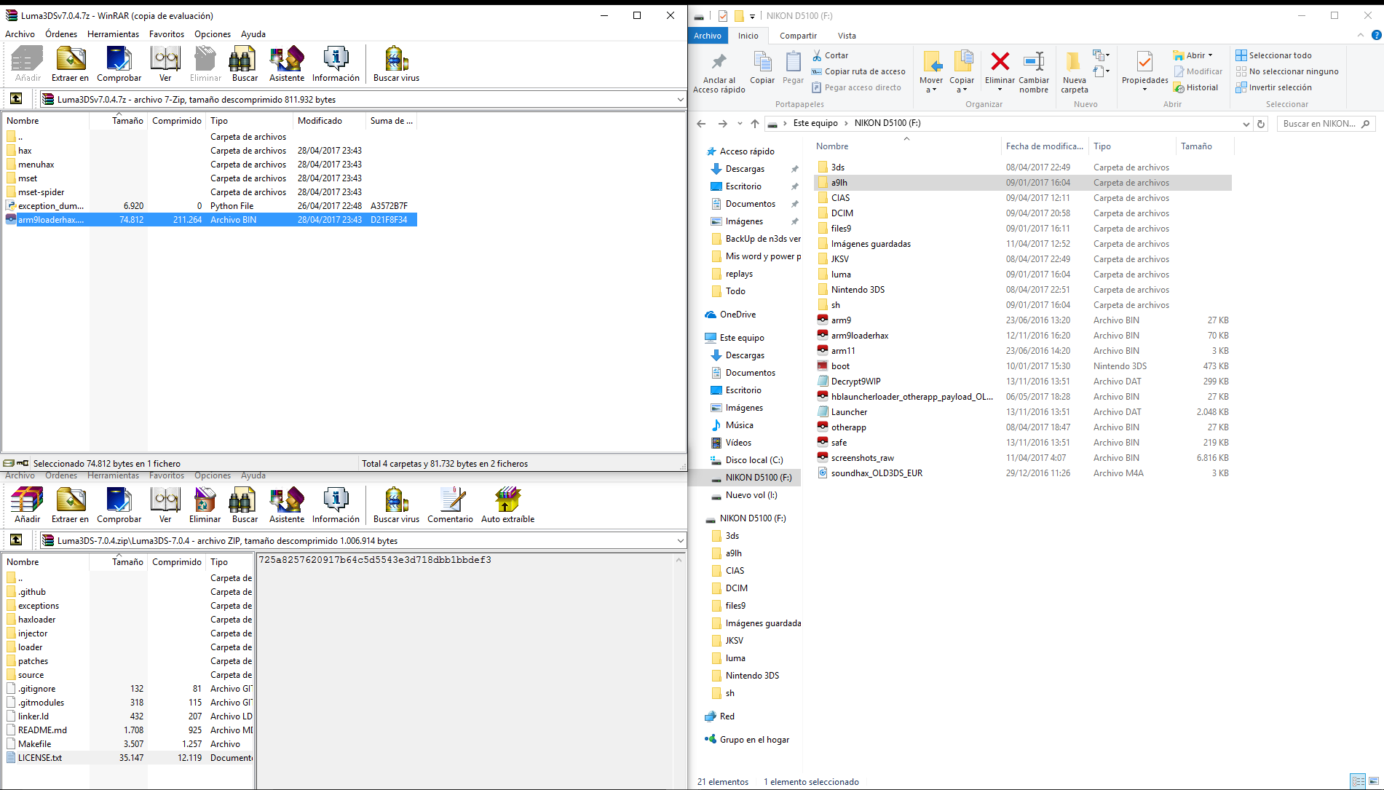Collapse the Explorer ribbon chevron
Image resolution: width=1384 pixels, height=790 pixels.
(x=1360, y=35)
